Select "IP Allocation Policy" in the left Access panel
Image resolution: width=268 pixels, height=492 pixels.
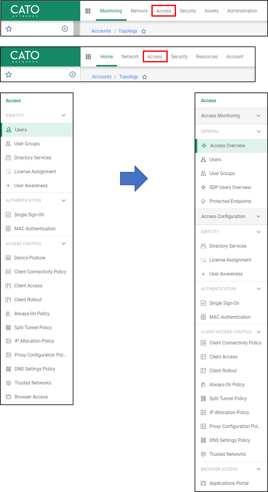click(x=37, y=341)
